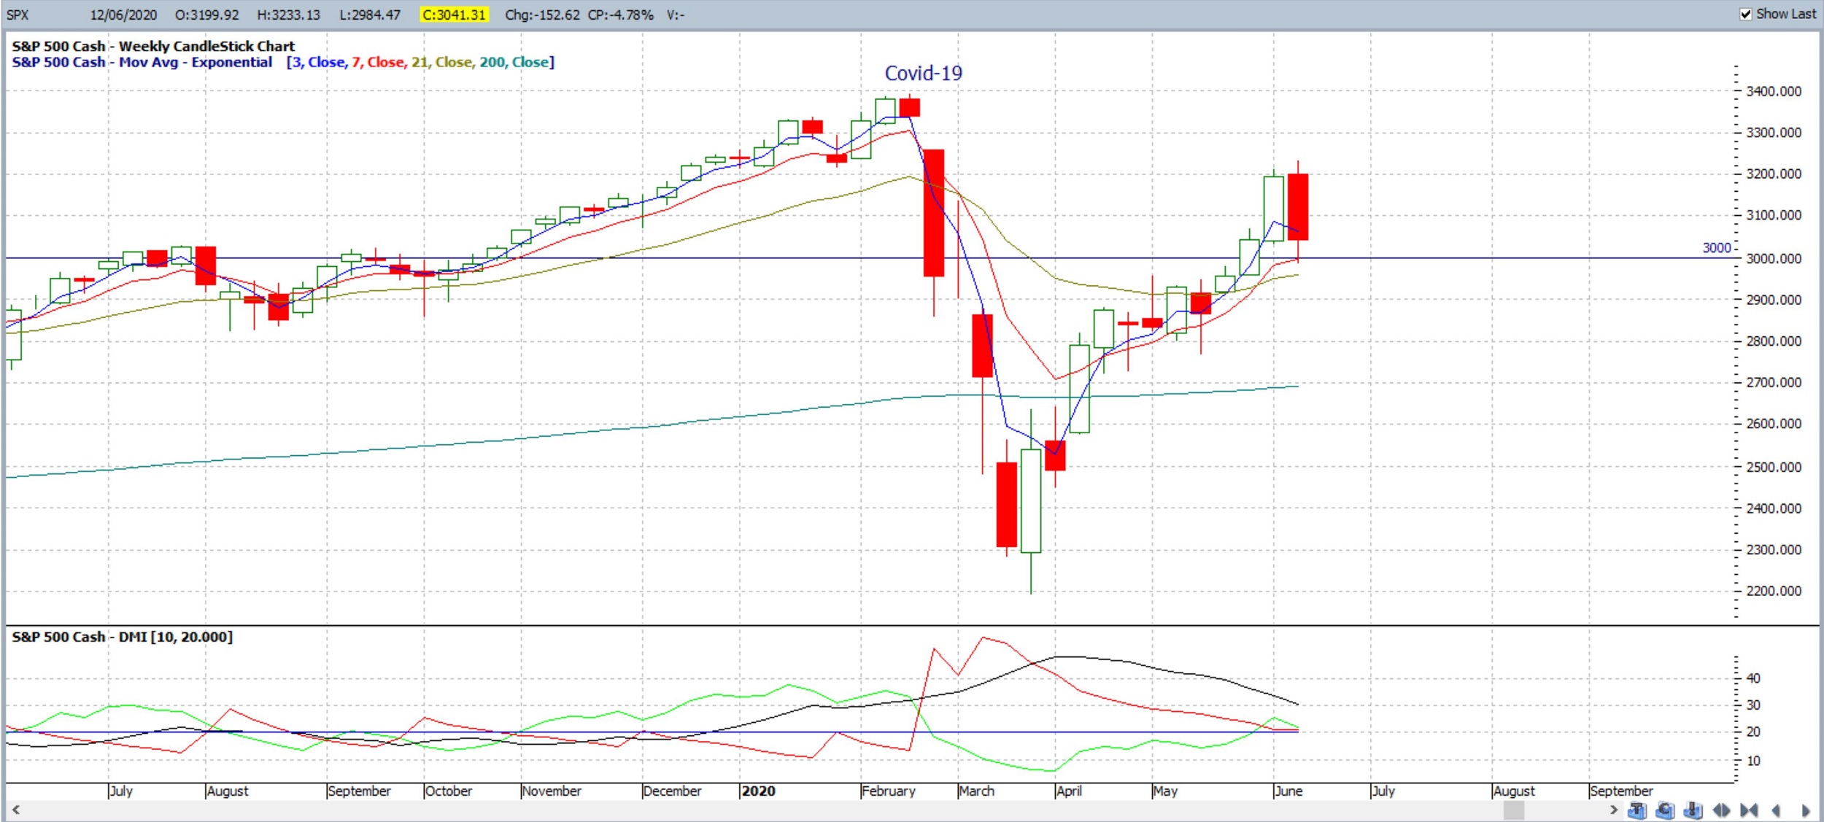1824x822 pixels.
Task: Click the '3, Close' moving average parameter
Action: click(318, 62)
